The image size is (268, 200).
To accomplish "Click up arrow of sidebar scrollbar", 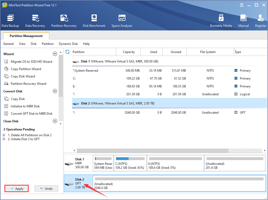I will (x=60, y=52).
